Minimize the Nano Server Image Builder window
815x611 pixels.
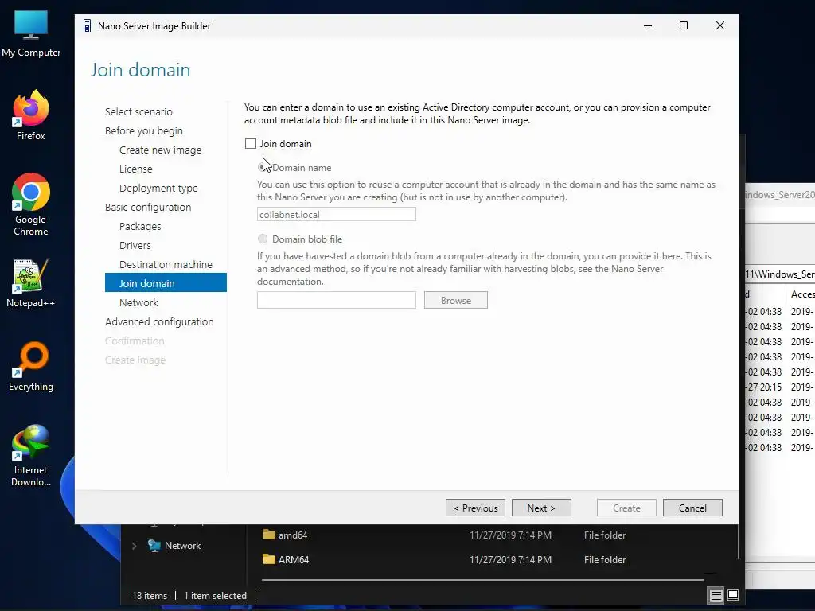tap(648, 25)
